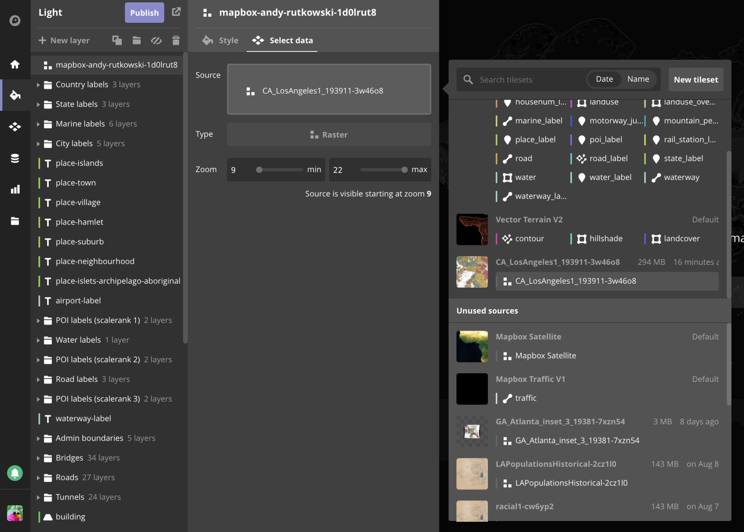Select the place-islands layer
The height and width of the screenshot is (532, 744).
tap(106, 163)
